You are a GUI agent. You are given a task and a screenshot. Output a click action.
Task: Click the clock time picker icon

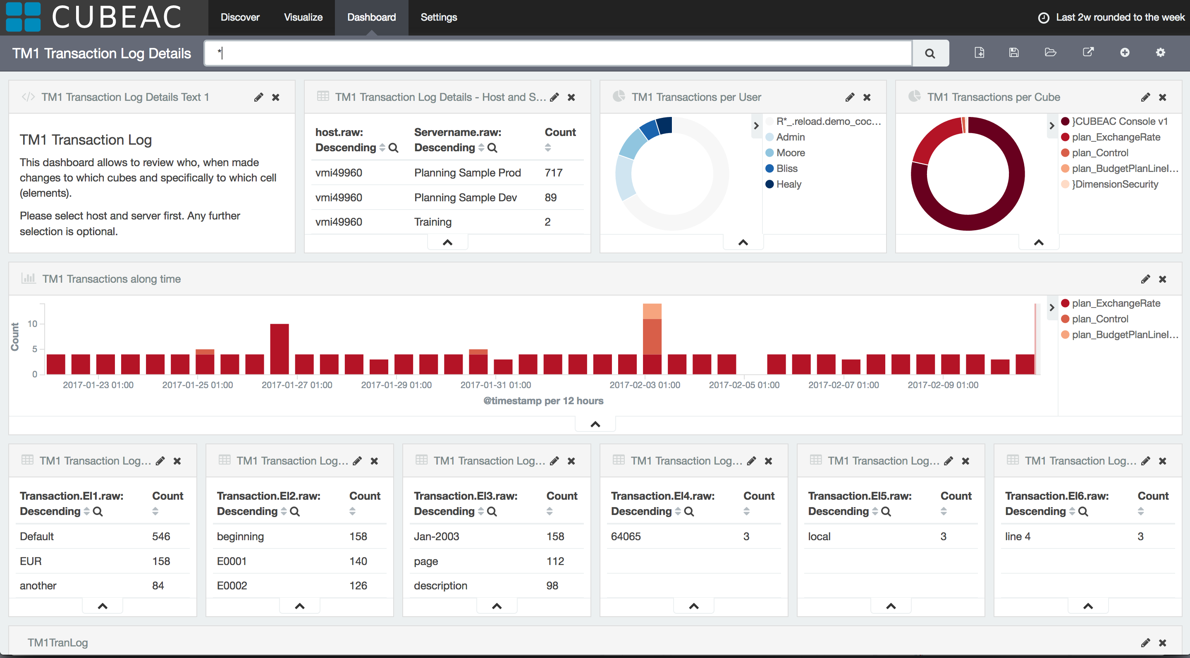click(1044, 17)
